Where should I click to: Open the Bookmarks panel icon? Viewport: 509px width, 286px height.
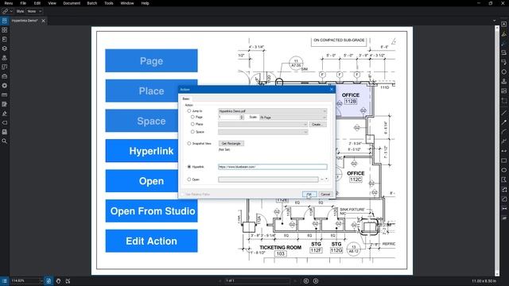coord(5,39)
